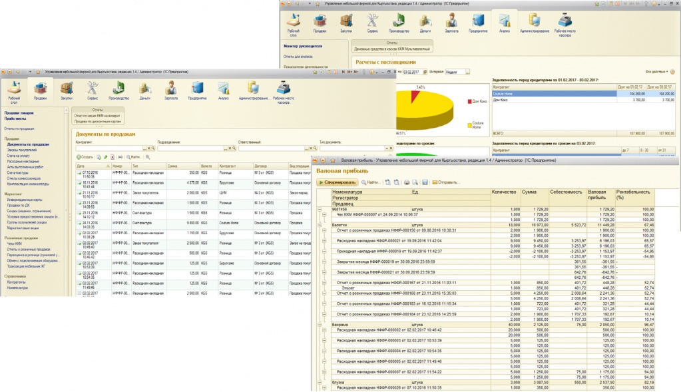Click the print icon in Валовая прибыль toolbar
The width and height of the screenshot is (681, 392).
[x=407, y=182]
